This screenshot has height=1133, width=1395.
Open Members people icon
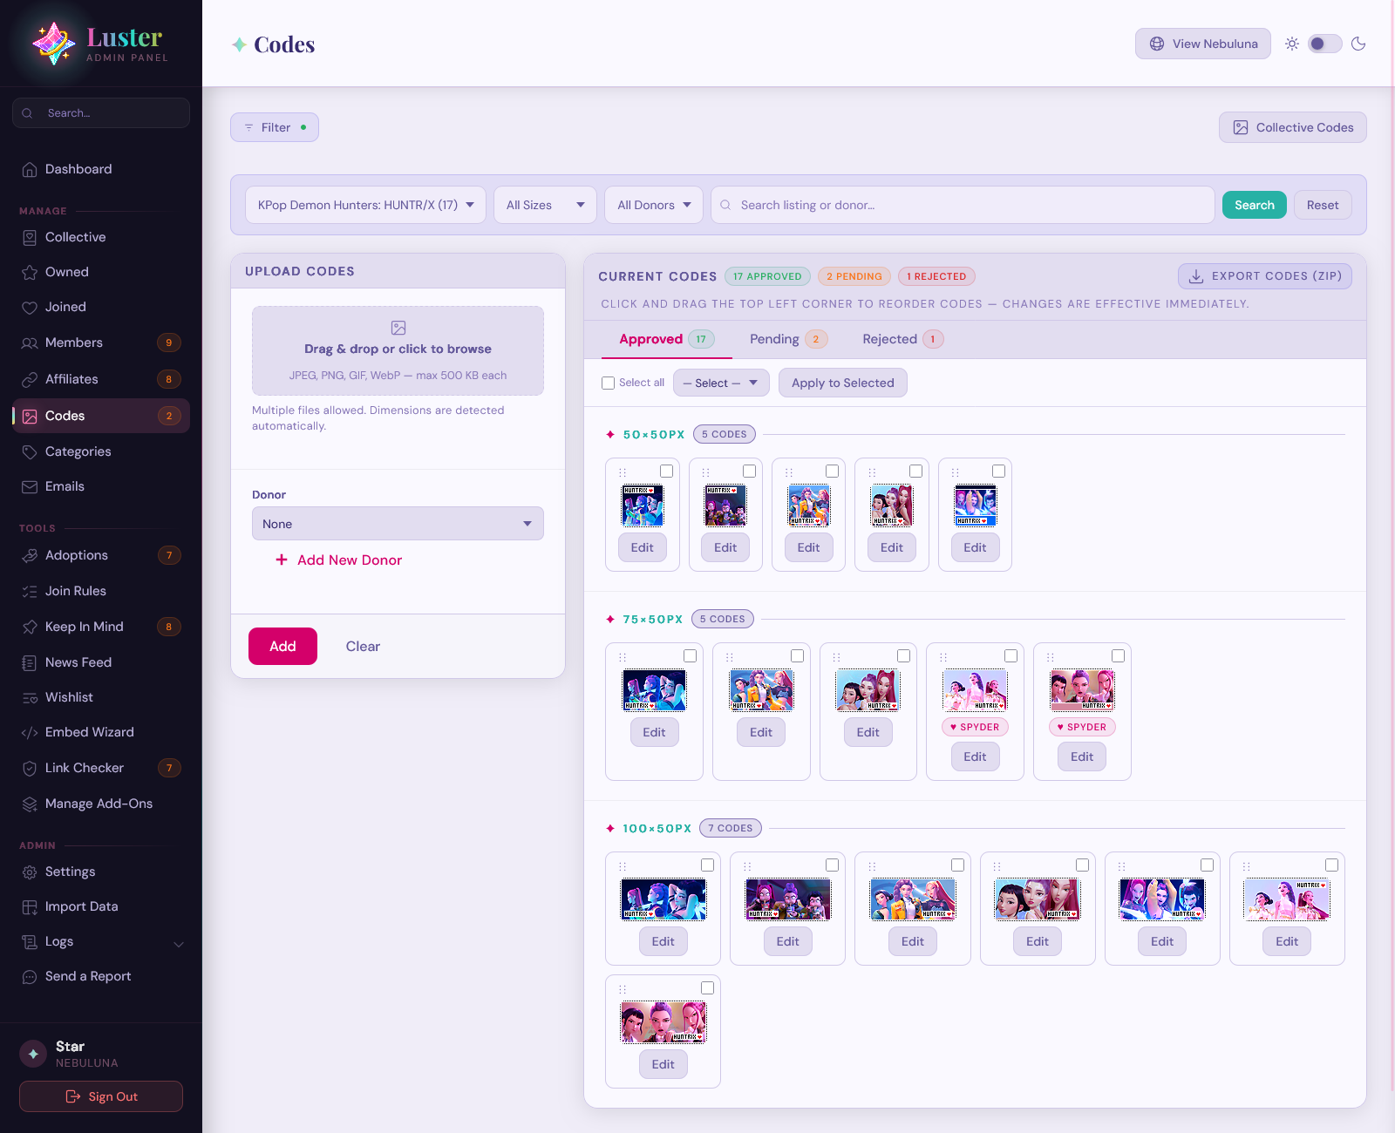click(30, 343)
